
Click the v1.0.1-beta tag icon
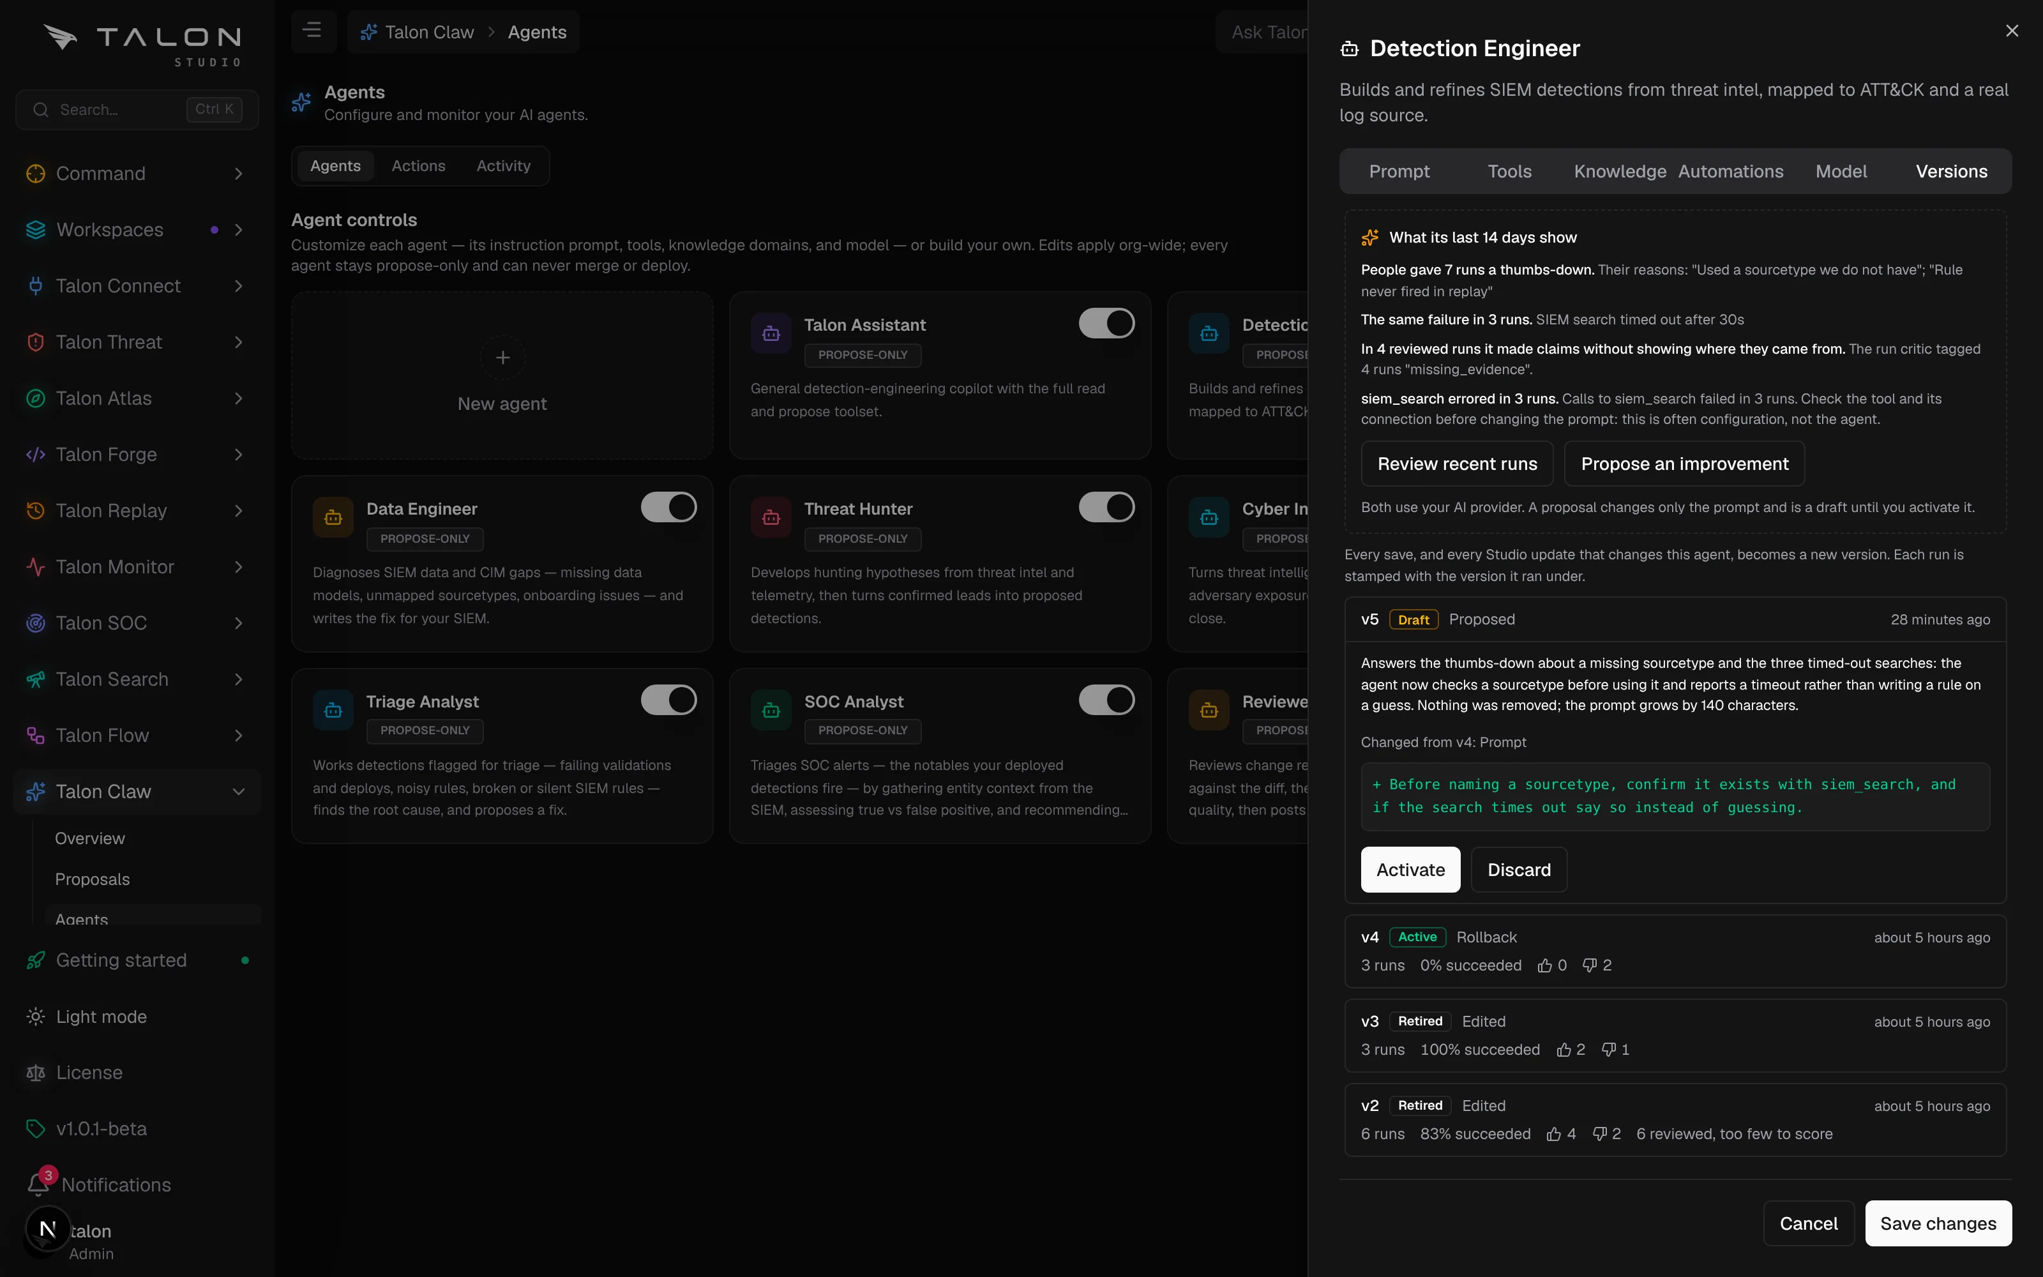click(x=36, y=1128)
